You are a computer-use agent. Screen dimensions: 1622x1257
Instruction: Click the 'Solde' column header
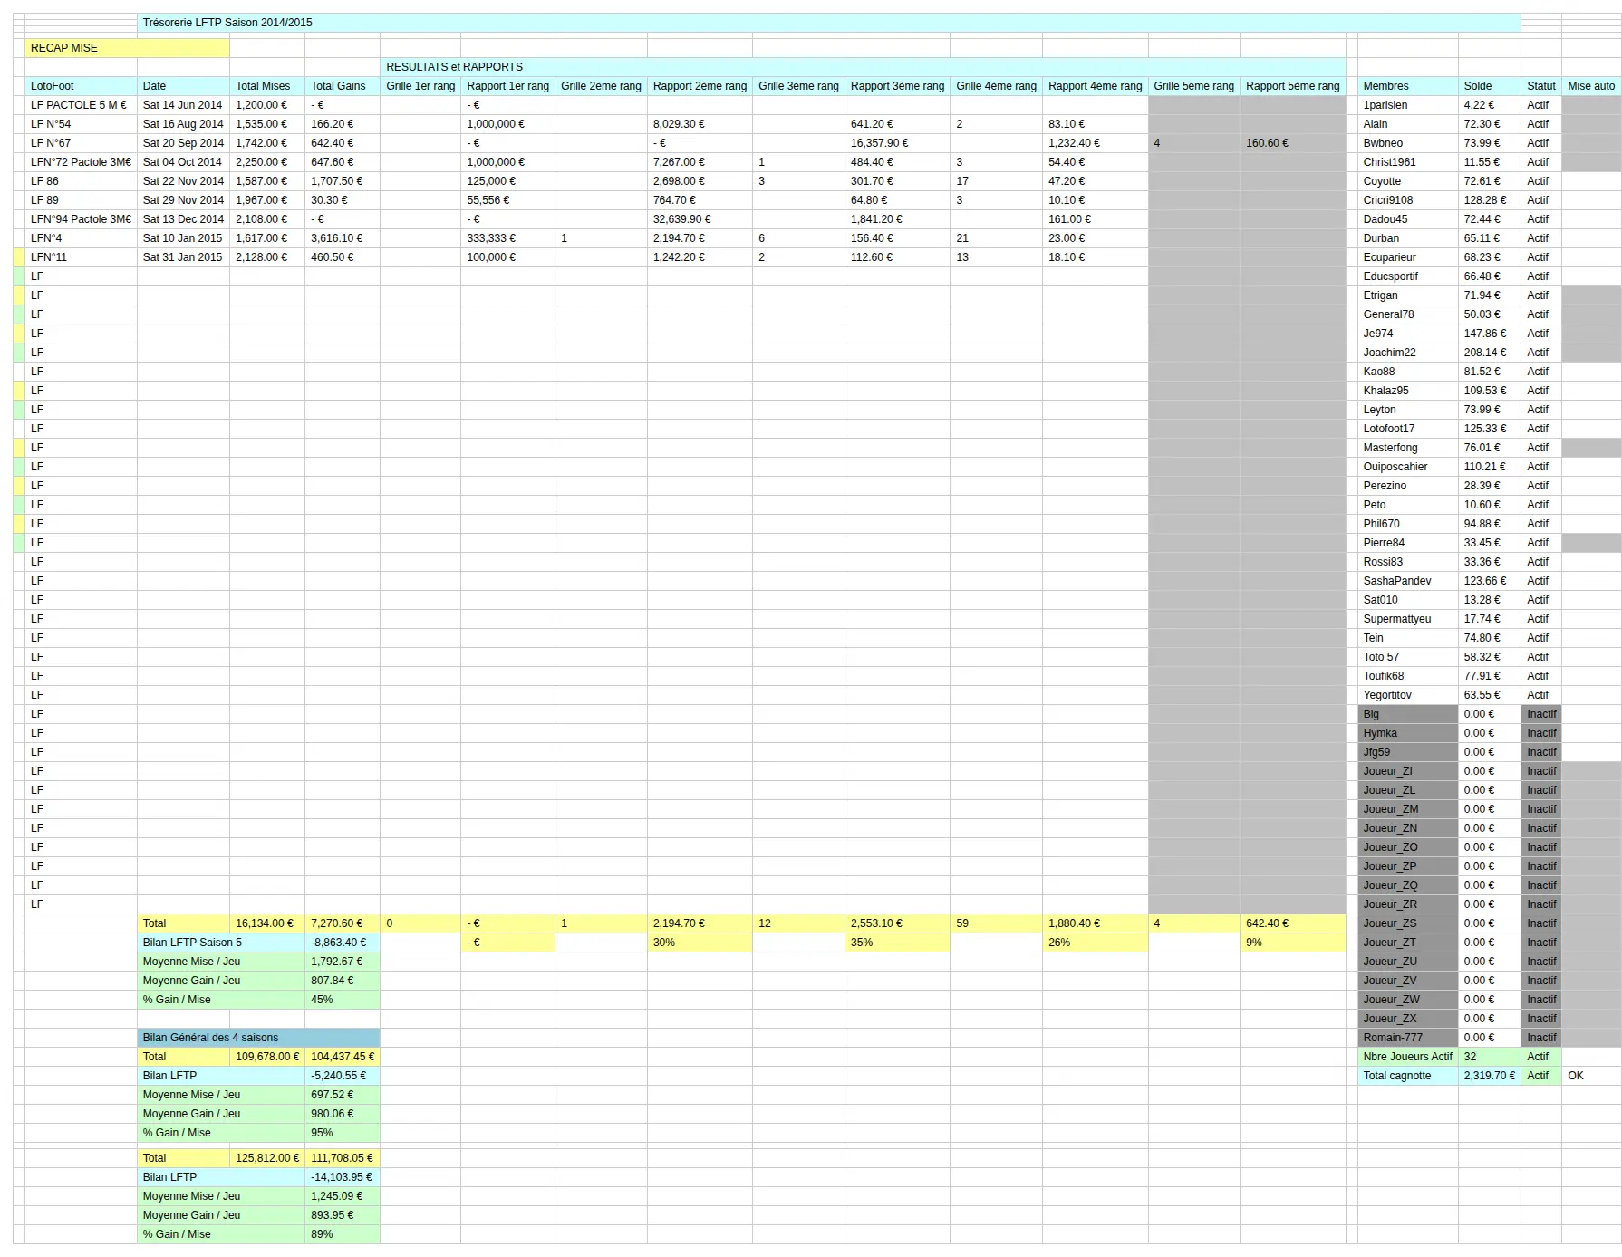tap(1490, 86)
